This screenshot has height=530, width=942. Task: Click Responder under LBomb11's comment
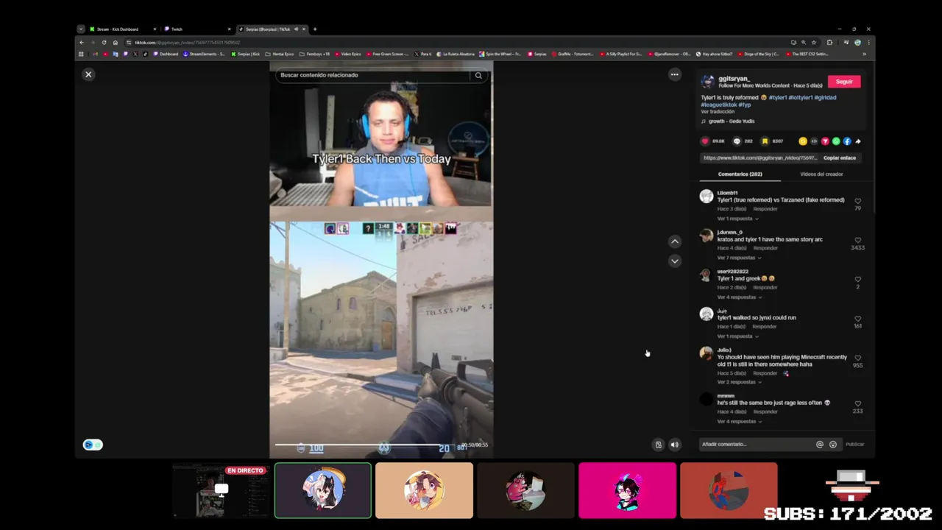[765, 209]
